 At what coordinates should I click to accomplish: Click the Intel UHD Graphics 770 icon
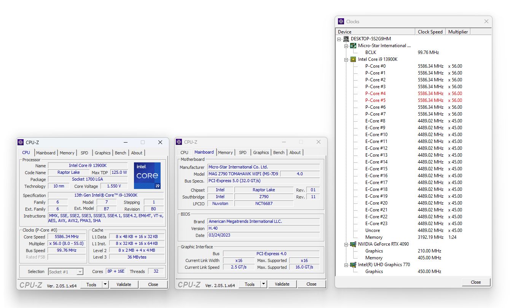[x=353, y=265]
